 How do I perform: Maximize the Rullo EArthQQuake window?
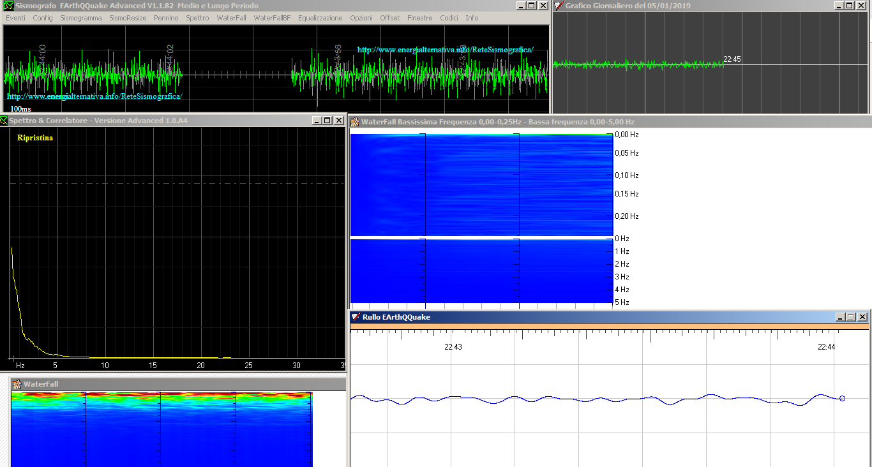[852, 317]
